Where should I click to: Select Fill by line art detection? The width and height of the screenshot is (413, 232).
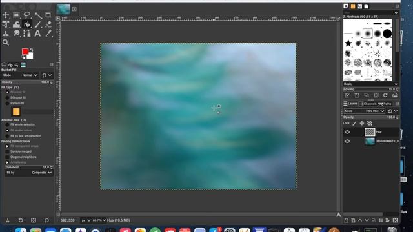click(7, 136)
